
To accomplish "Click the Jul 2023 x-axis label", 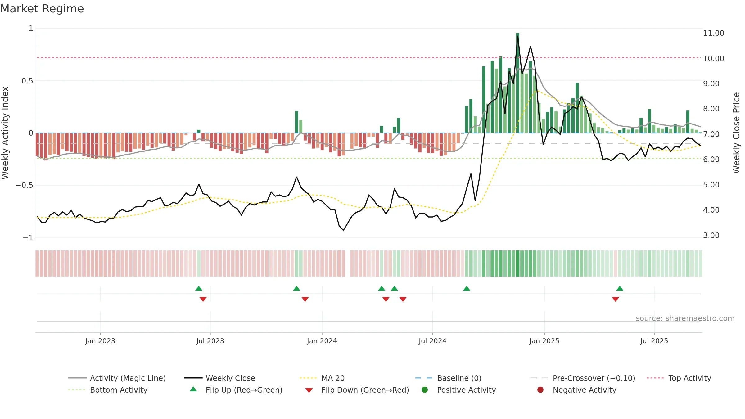I will (210, 341).
